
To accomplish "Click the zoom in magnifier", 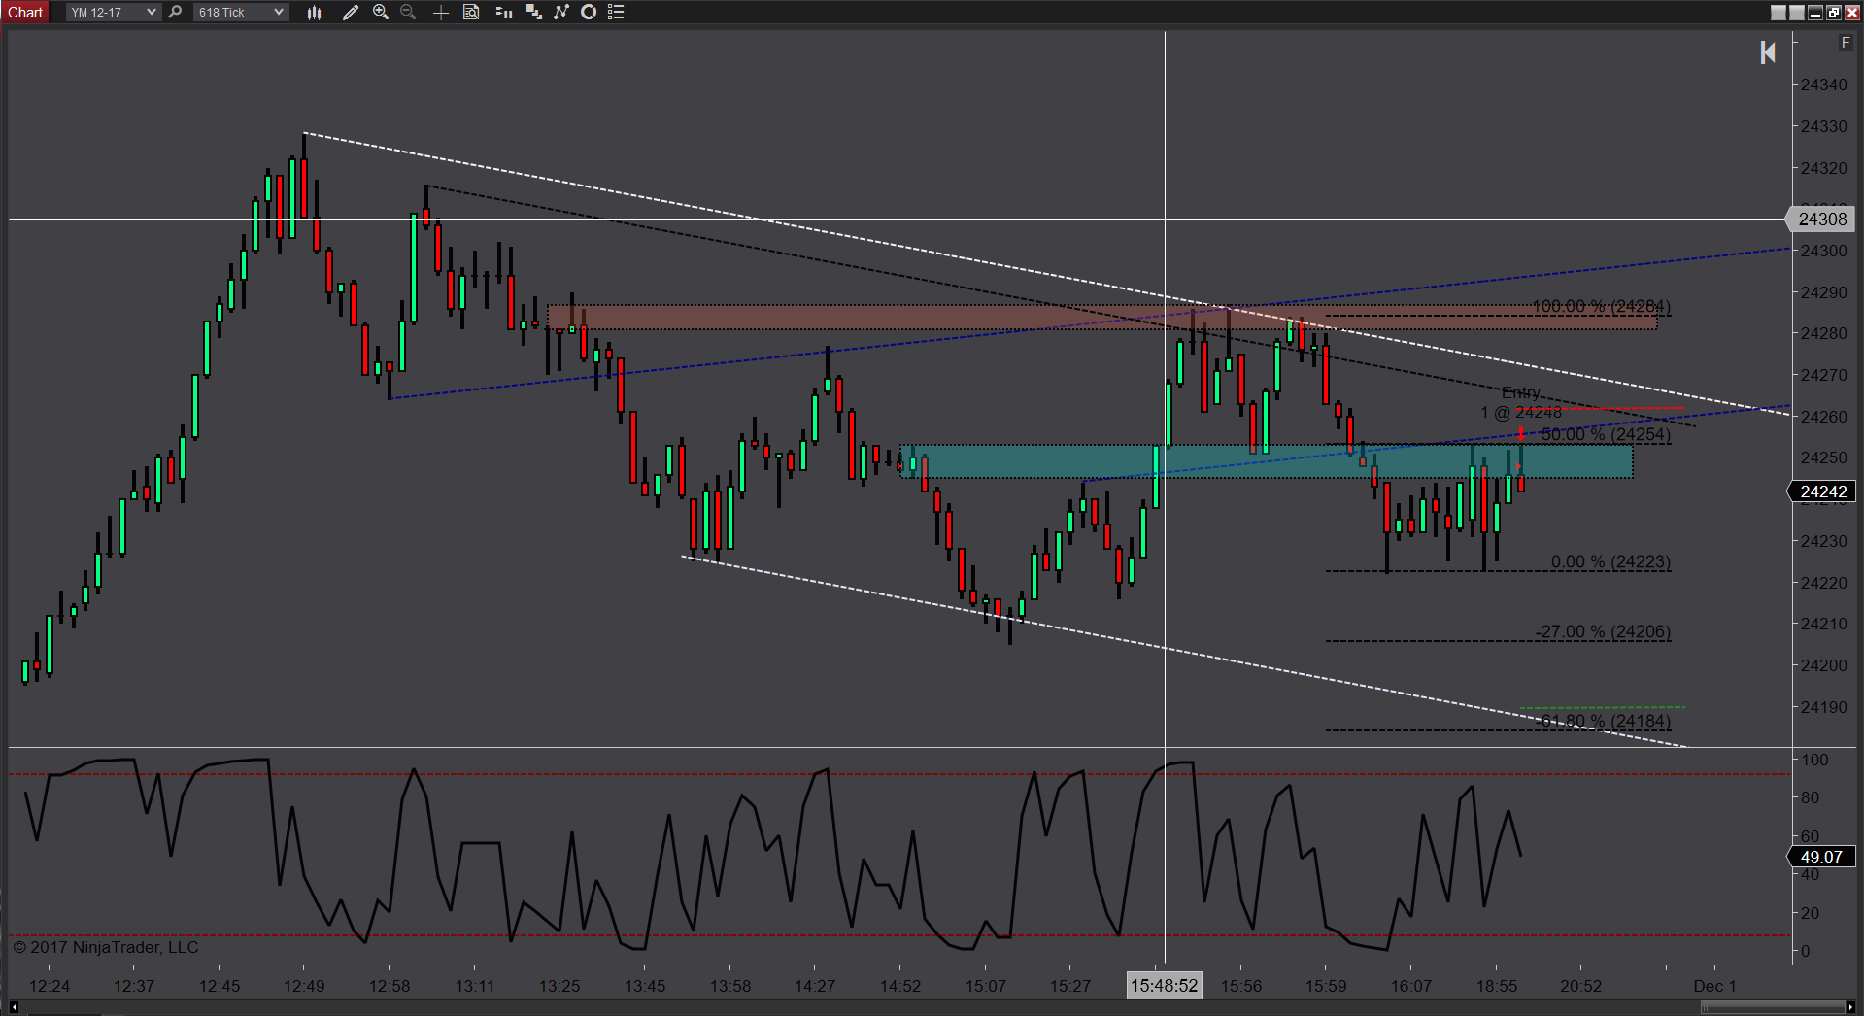I will click(381, 13).
